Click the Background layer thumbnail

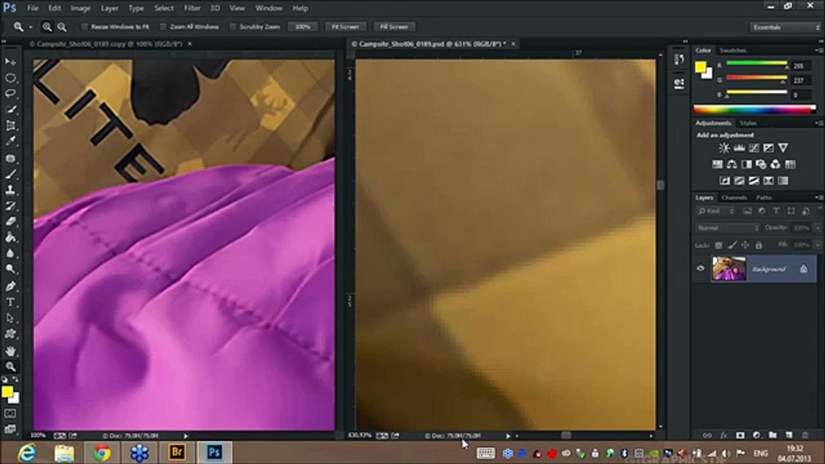[x=729, y=269]
